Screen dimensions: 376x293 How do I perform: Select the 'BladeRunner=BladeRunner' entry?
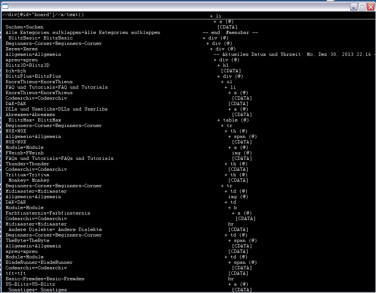(39, 262)
